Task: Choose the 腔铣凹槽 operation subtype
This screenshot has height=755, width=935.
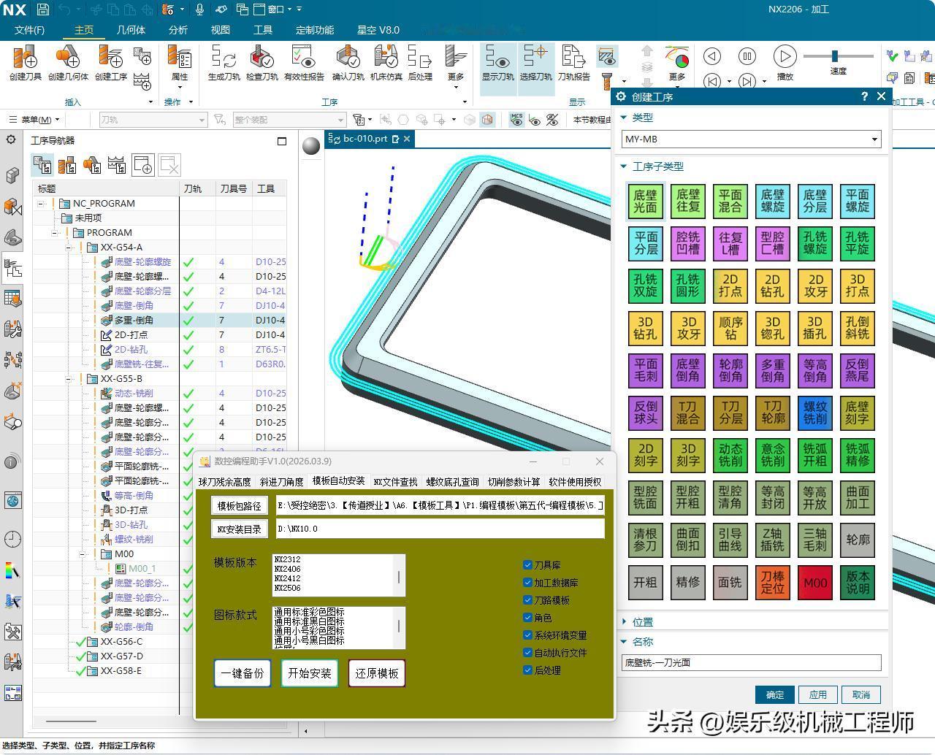Action: click(x=687, y=244)
